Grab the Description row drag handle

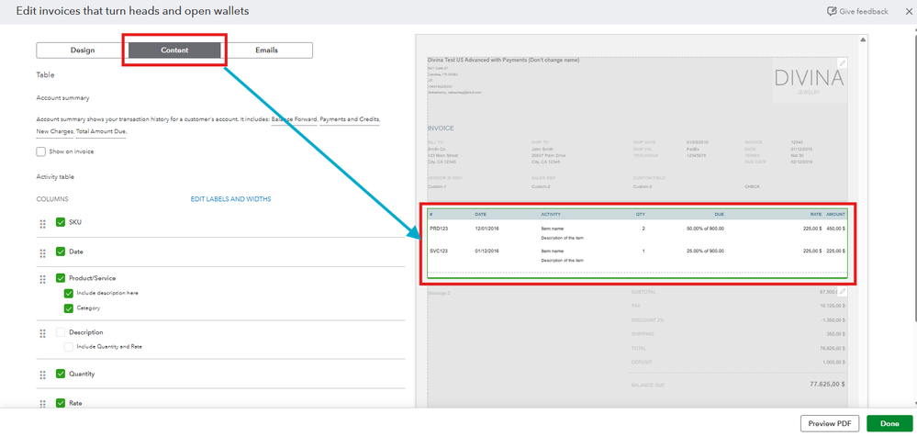42,334
